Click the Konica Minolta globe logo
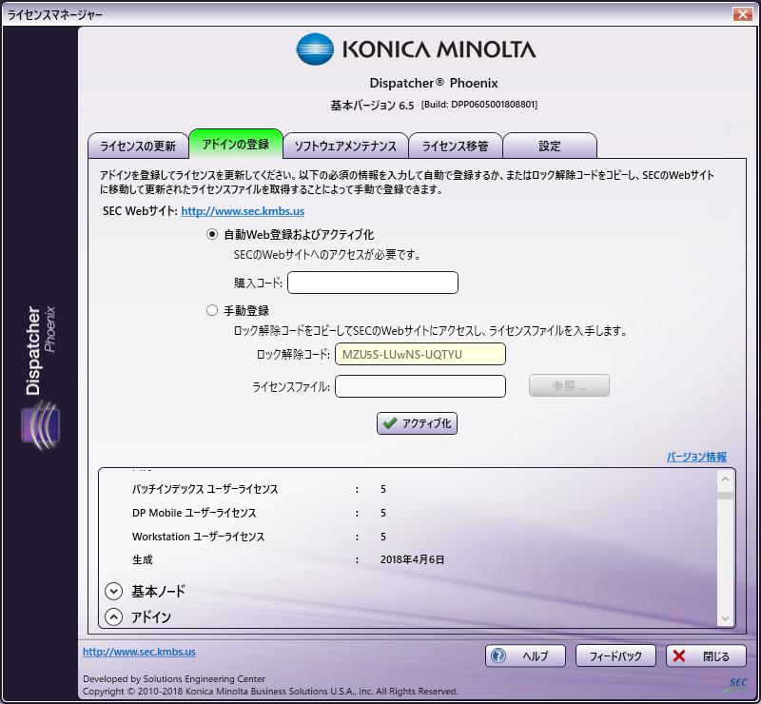This screenshot has width=761, height=704. coord(315,49)
